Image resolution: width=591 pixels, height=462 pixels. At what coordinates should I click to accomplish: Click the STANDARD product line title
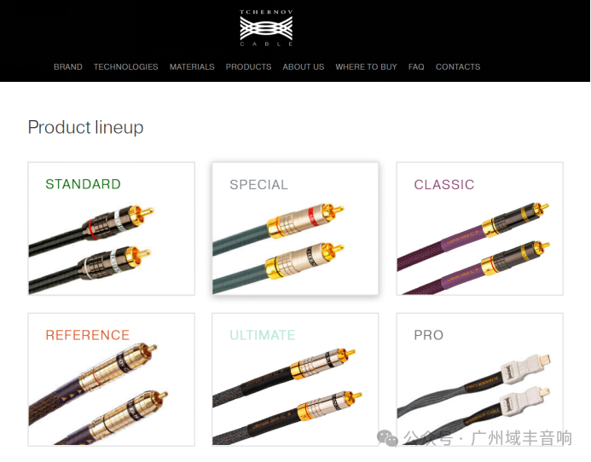(x=83, y=184)
